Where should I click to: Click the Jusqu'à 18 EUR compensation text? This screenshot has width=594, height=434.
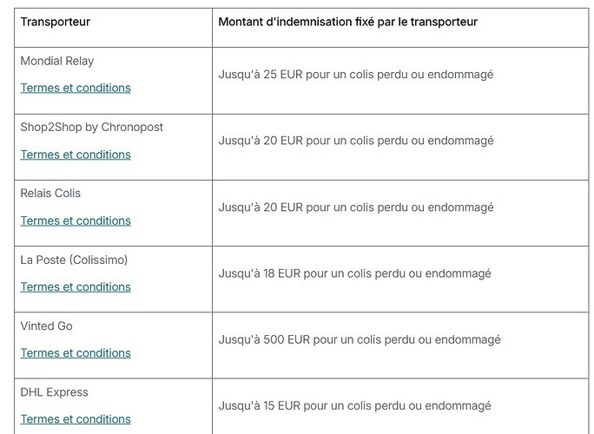point(354,273)
